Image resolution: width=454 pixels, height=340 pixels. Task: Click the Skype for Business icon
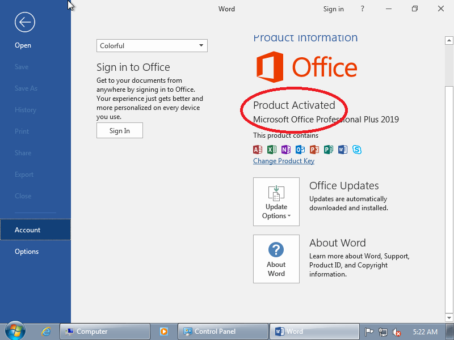pos(357,150)
